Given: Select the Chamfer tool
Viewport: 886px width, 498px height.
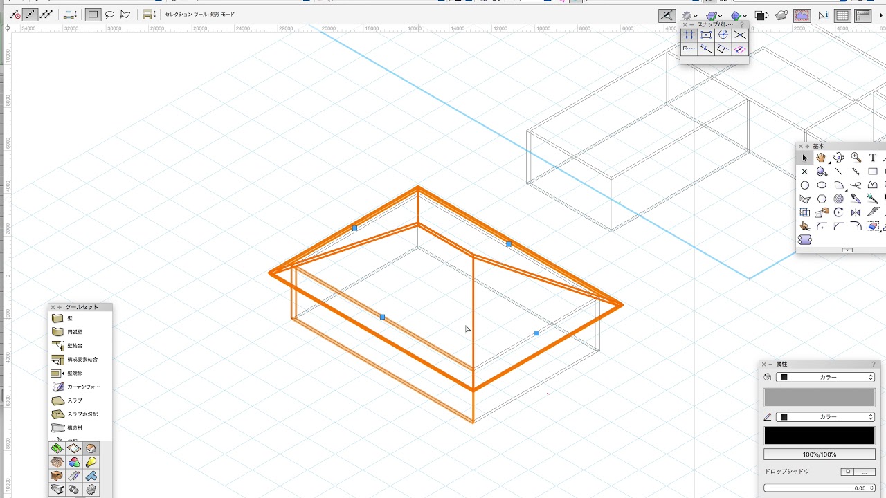Looking at the screenshot, I should point(838,226).
